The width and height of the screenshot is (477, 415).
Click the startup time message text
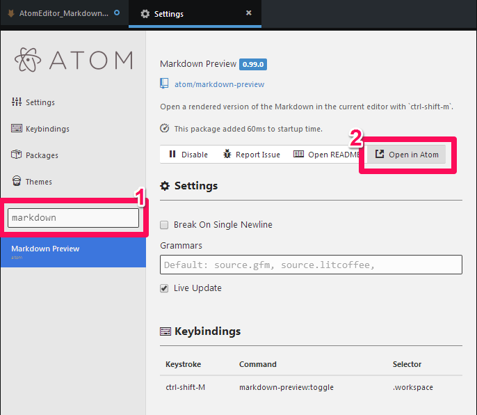pyautogui.click(x=248, y=129)
